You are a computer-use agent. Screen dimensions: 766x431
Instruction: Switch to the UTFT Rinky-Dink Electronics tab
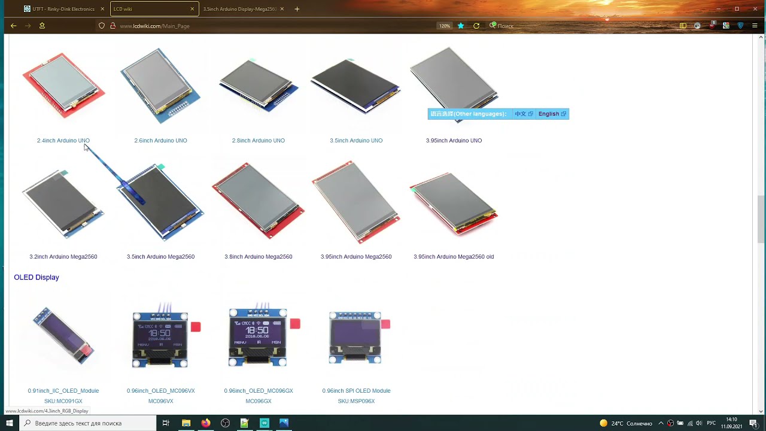click(64, 9)
